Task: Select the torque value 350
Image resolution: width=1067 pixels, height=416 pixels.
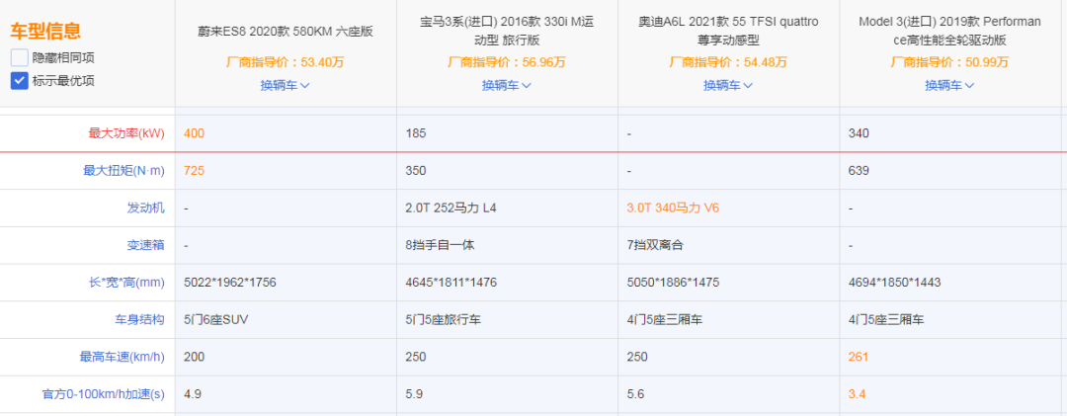Action: 415,171
